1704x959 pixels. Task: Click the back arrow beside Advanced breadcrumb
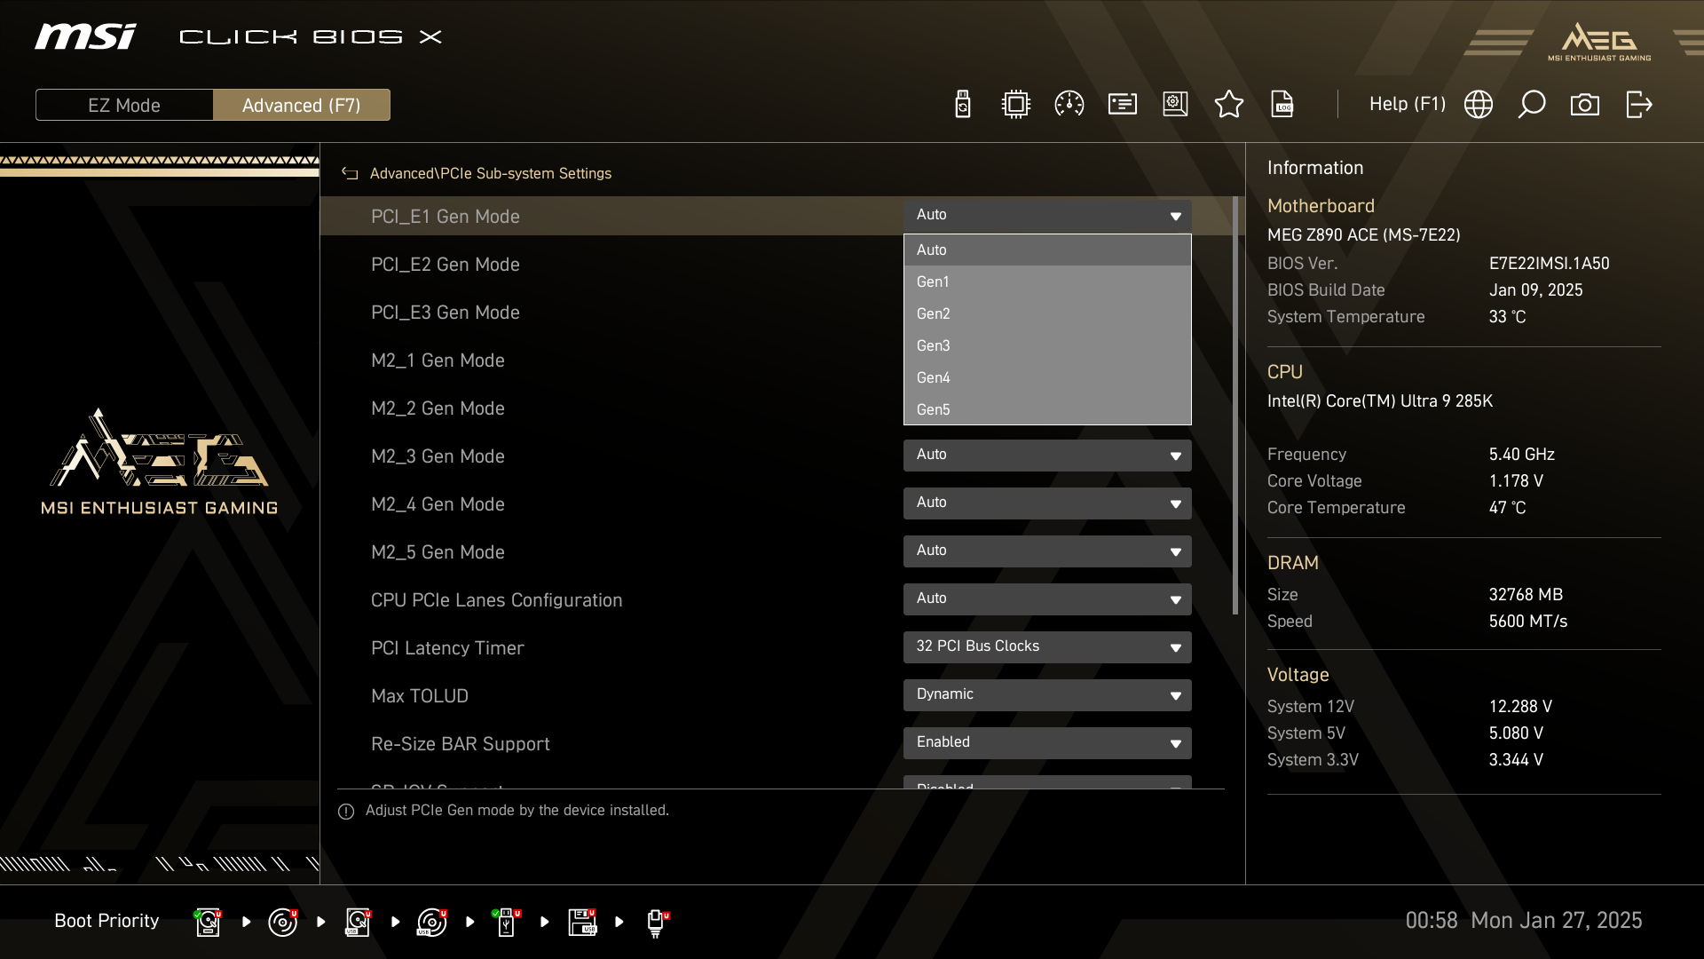[x=350, y=174]
